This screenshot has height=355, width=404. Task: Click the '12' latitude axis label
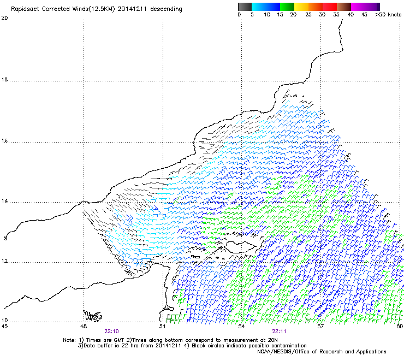click(4, 261)
